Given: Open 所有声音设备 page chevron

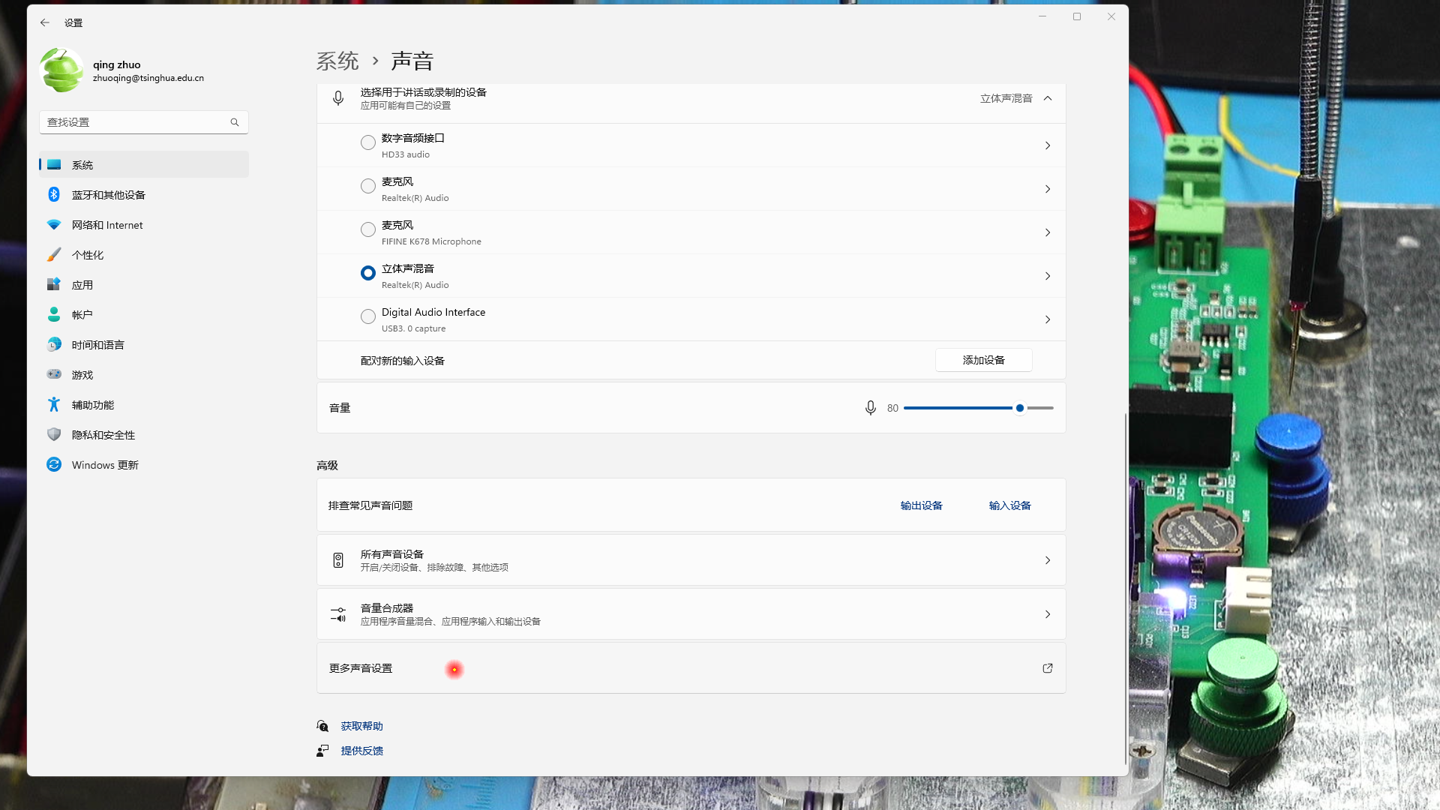Looking at the screenshot, I should [x=1048, y=560].
